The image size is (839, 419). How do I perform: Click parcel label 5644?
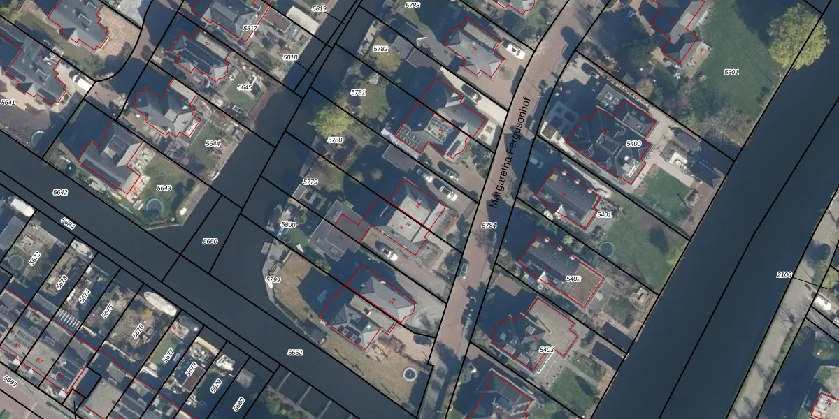pos(213,144)
